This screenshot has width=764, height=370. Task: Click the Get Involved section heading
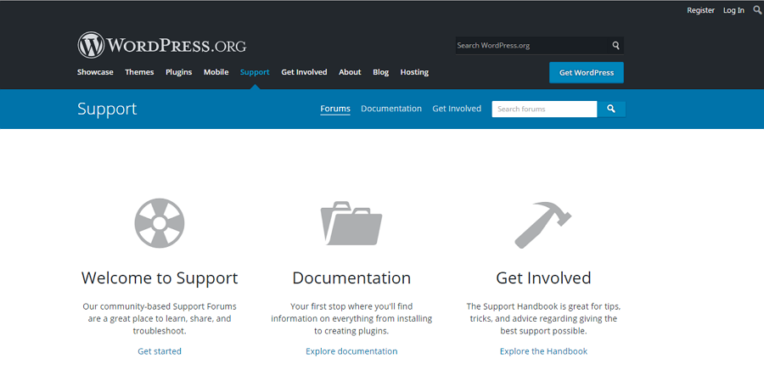[543, 278]
